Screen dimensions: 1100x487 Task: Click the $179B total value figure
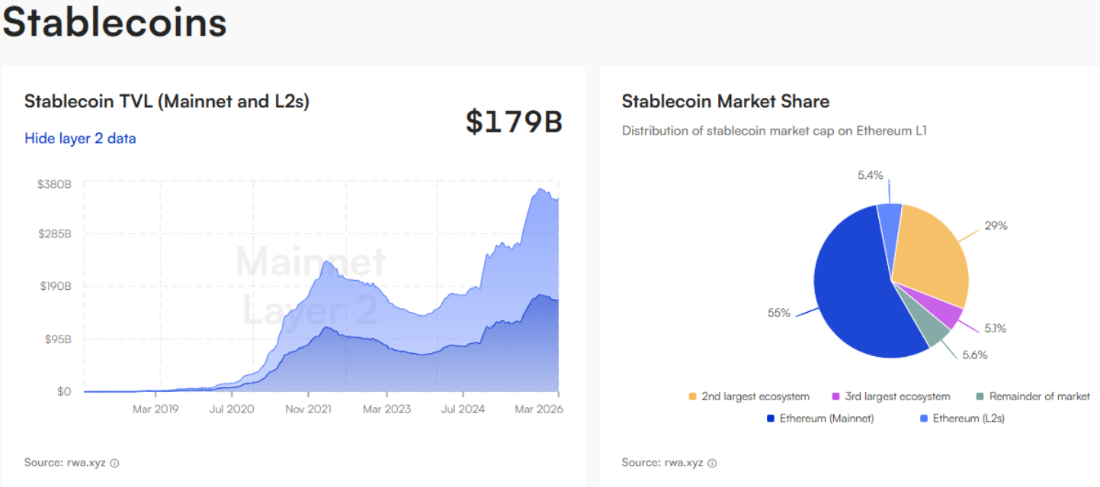513,123
